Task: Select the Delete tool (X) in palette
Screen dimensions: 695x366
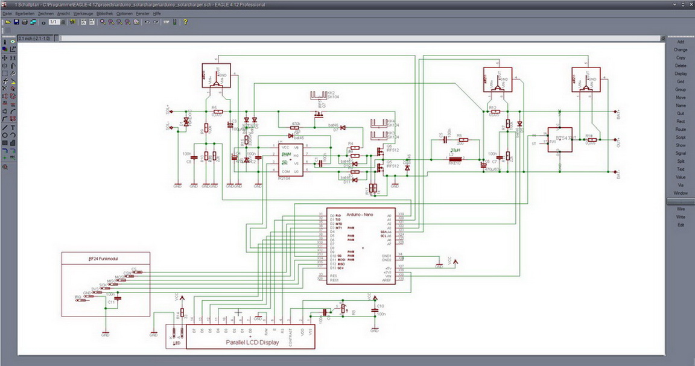Action: (x=5, y=89)
